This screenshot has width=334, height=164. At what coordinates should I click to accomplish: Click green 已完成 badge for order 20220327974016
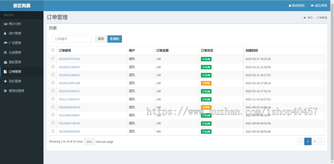point(206,59)
